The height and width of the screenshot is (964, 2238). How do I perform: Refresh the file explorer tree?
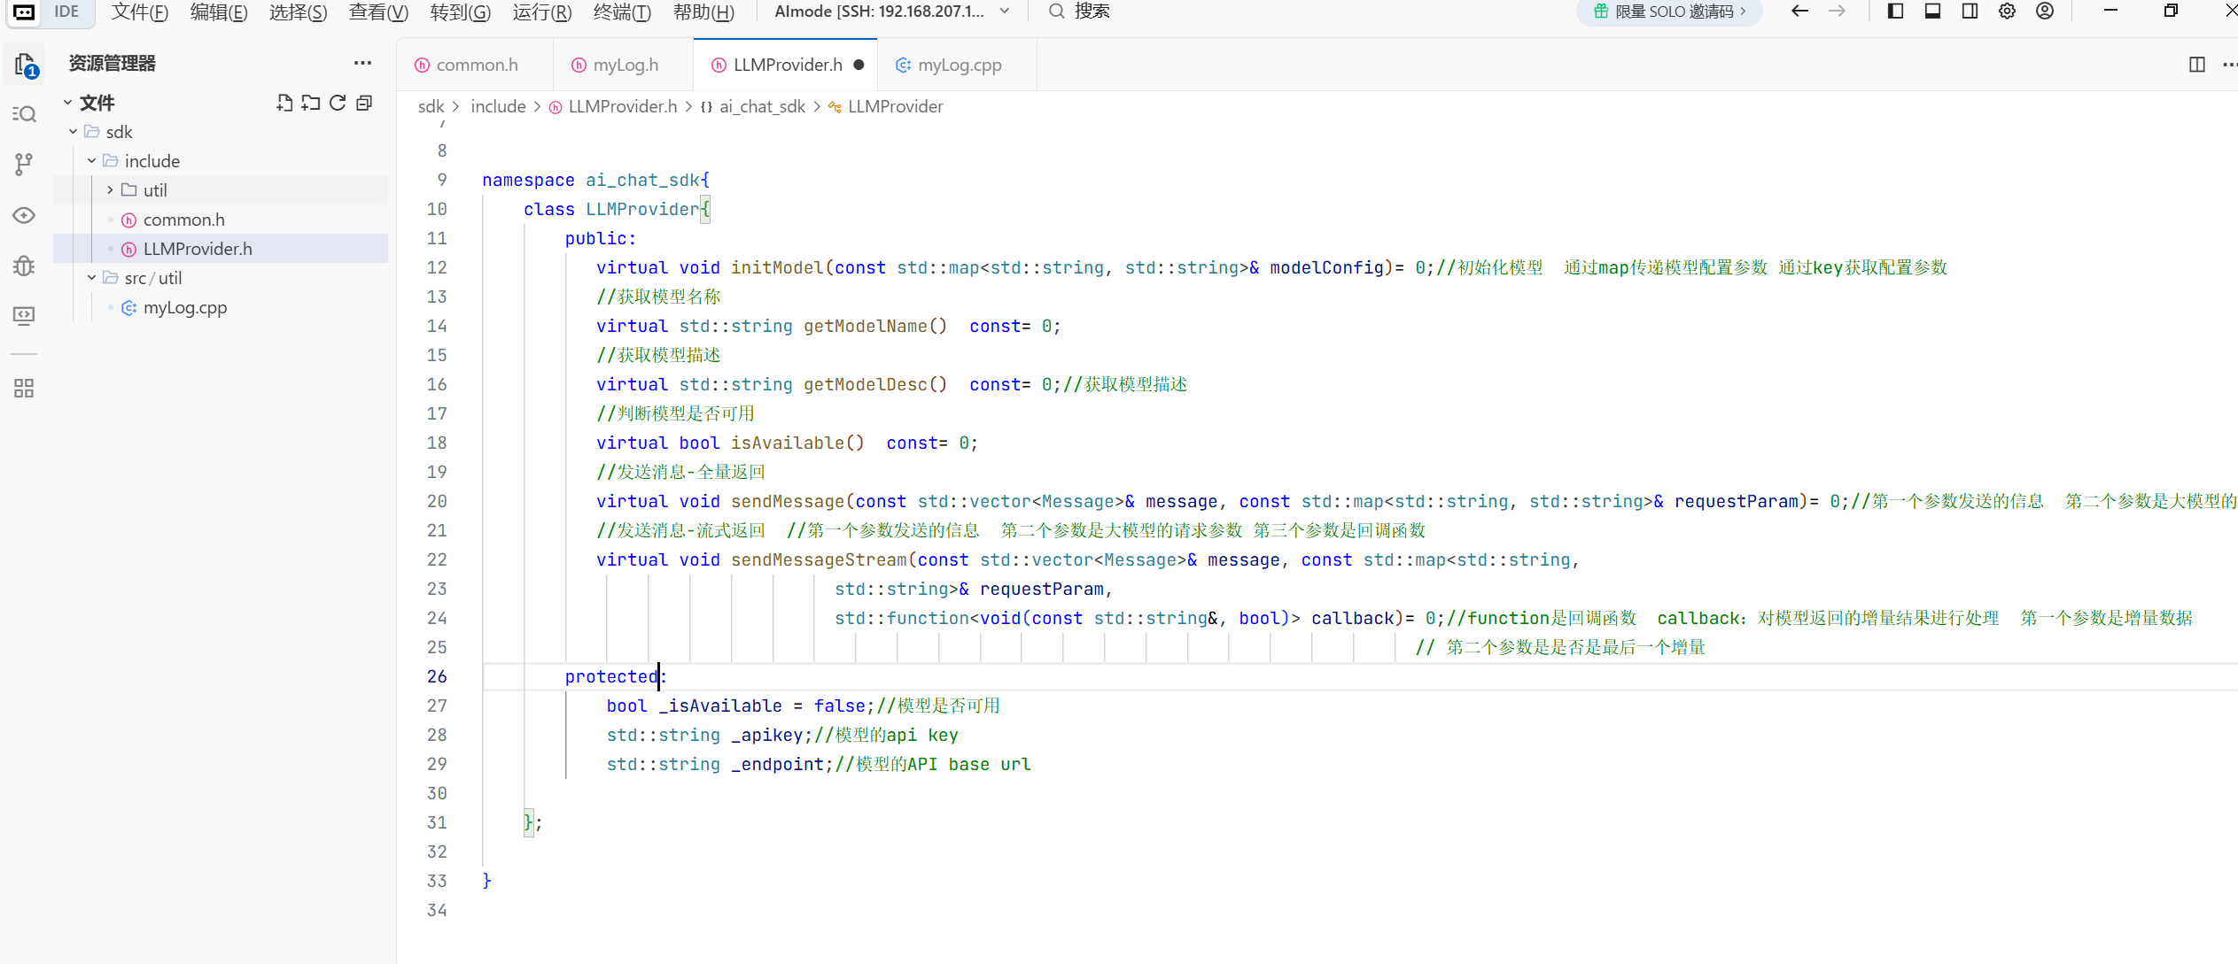click(338, 104)
